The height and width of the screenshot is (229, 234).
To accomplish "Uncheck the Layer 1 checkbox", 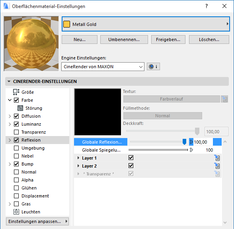I will [x=131, y=158].
